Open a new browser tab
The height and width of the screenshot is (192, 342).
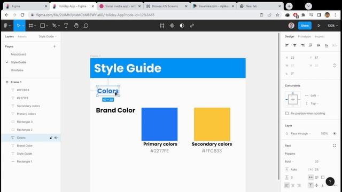(289, 6)
